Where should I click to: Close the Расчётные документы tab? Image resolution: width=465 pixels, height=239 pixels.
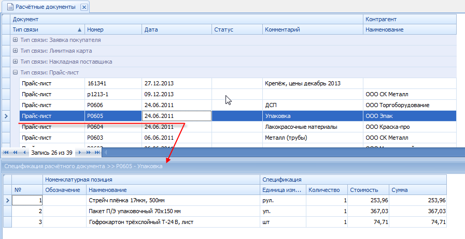[84, 7]
